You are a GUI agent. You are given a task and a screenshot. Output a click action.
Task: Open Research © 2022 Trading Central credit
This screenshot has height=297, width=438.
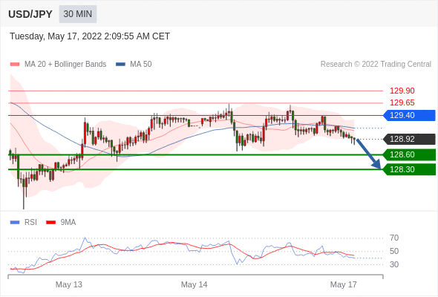click(376, 65)
